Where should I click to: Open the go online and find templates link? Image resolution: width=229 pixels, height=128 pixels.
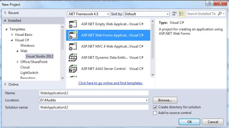[x=111, y=83]
